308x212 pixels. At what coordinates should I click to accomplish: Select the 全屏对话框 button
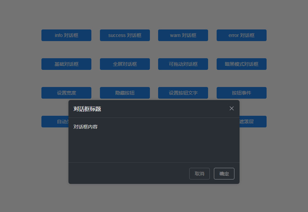pos(125,64)
